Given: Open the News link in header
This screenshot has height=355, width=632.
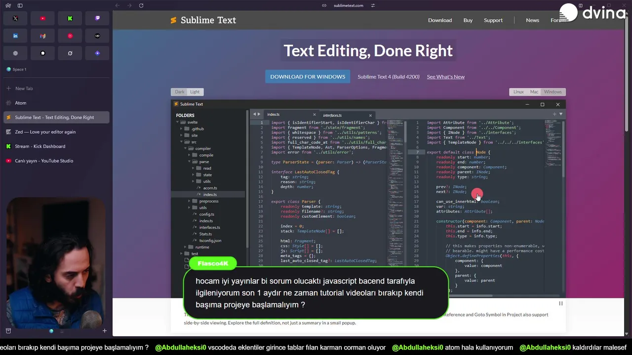Looking at the screenshot, I should [x=532, y=20].
